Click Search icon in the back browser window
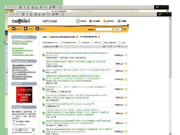This screenshot has height=135, width=180. click(33, 7)
